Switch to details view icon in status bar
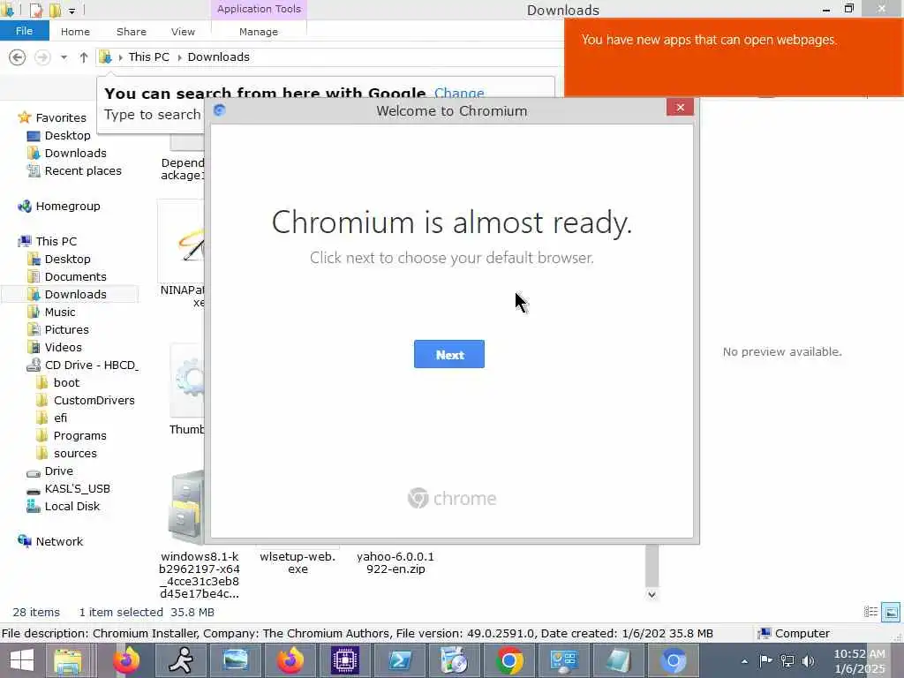This screenshot has width=904, height=678. (870, 613)
